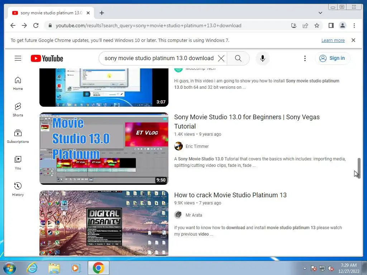Dismiss the Chrome update notice
Screen dimensions: 367x275
pos(353,40)
